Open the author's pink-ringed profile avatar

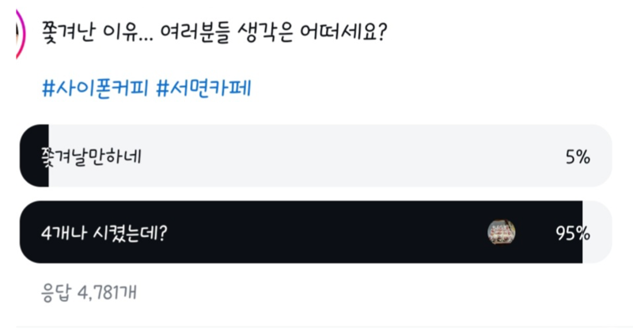click(x=21, y=33)
